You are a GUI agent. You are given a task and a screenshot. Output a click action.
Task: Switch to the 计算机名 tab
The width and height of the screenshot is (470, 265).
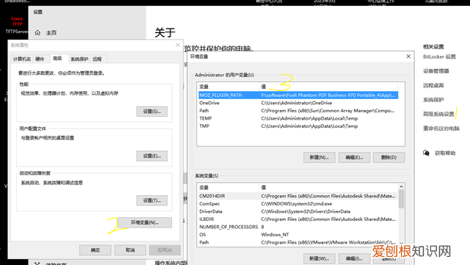click(x=22, y=59)
